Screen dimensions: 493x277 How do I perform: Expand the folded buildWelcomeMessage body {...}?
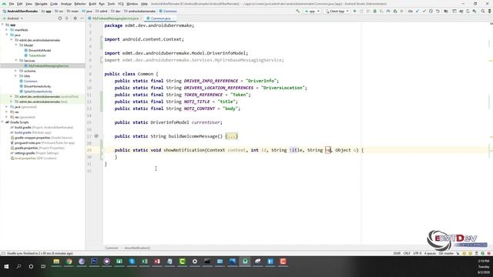tap(231, 136)
